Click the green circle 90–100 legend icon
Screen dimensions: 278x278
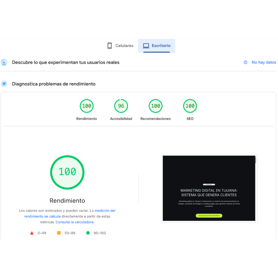(88, 233)
